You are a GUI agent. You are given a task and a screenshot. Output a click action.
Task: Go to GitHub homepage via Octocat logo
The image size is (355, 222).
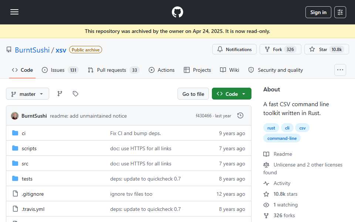pyautogui.click(x=177, y=12)
